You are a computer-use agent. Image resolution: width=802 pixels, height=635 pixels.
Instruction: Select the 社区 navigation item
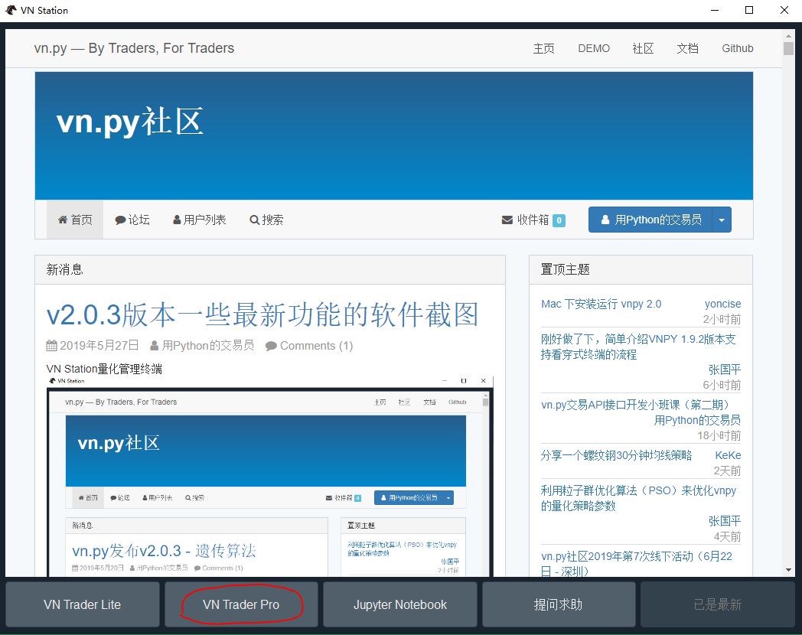(643, 48)
